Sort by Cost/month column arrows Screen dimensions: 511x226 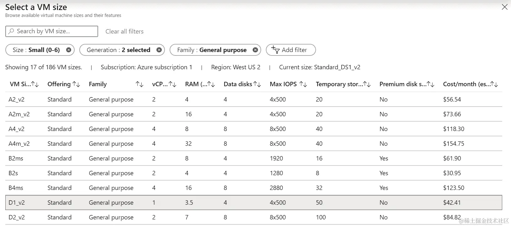pyautogui.click(x=494, y=84)
